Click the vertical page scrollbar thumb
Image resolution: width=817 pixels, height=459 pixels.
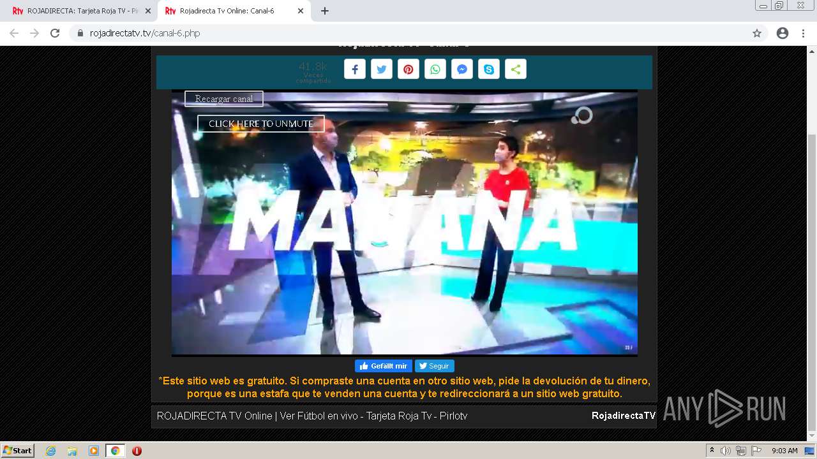point(812,282)
